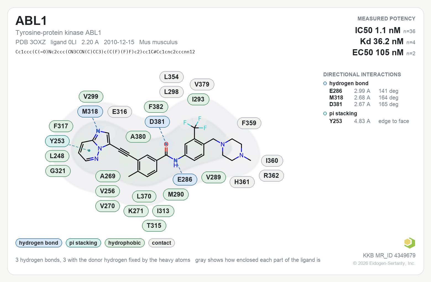
Task: Click the SMILES string text
Action: point(105,52)
